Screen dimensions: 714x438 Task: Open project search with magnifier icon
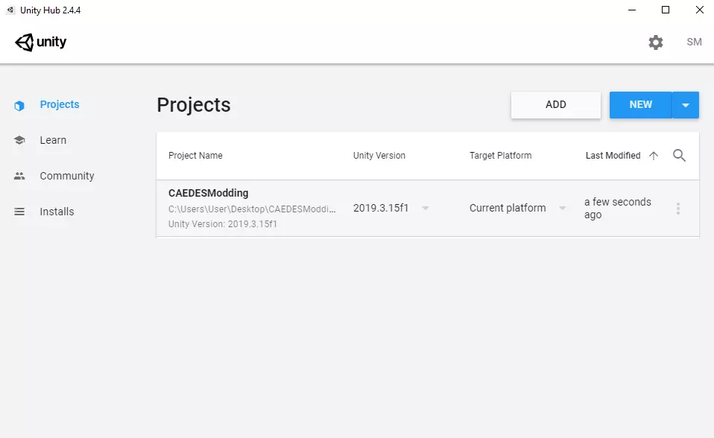click(679, 156)
